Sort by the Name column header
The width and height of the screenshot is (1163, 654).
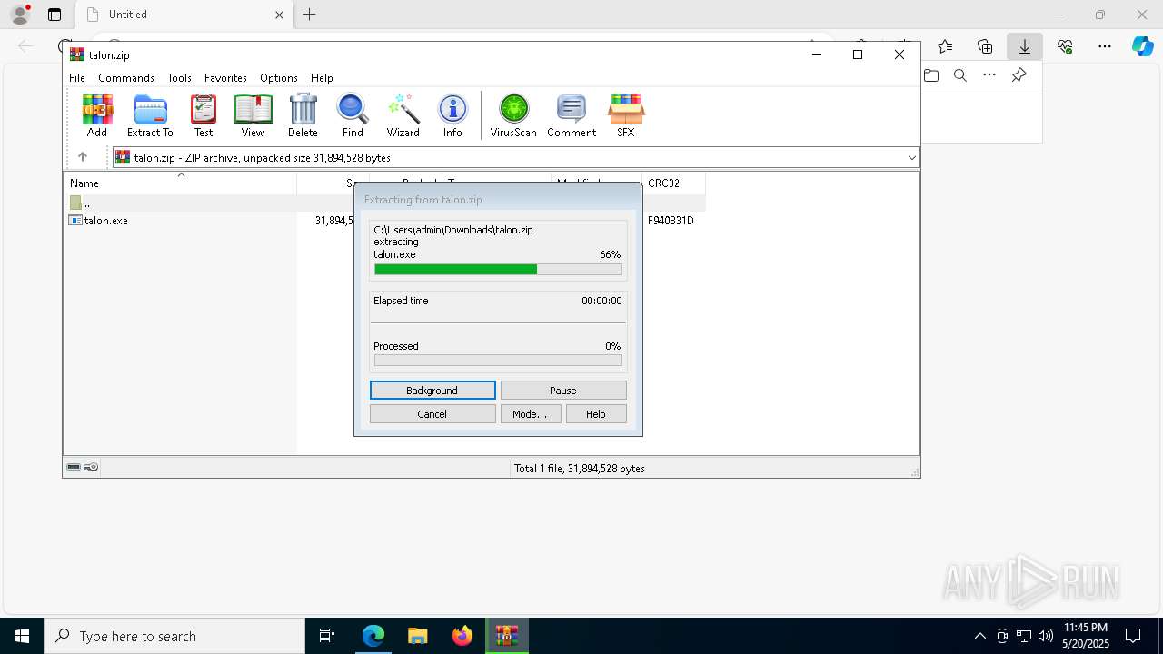click(180, 183)
